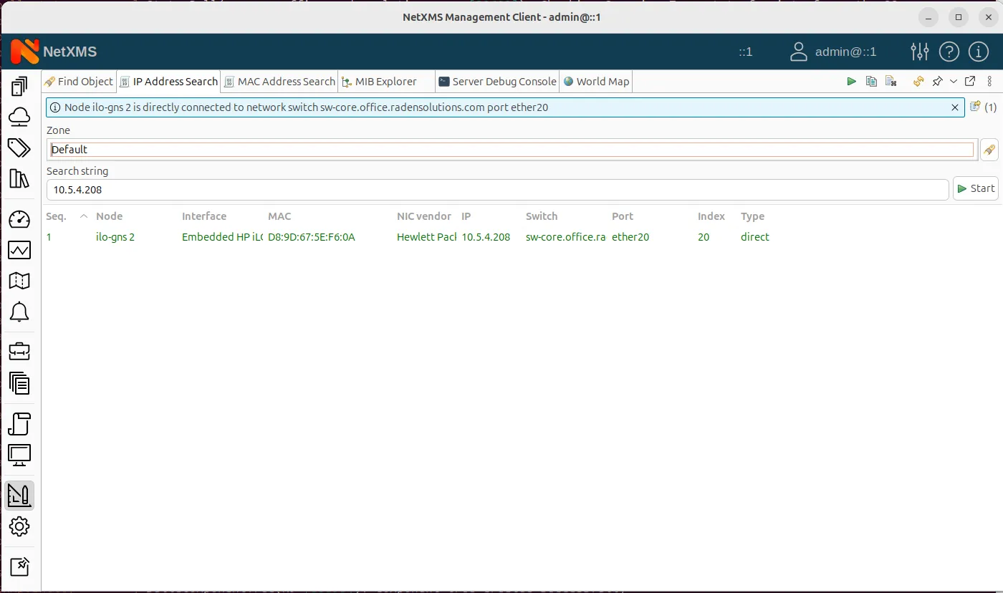Open the Business Services perspective briefcase icon
The height and width of the screenshot is (593, 1003).
tap(19, 351)
